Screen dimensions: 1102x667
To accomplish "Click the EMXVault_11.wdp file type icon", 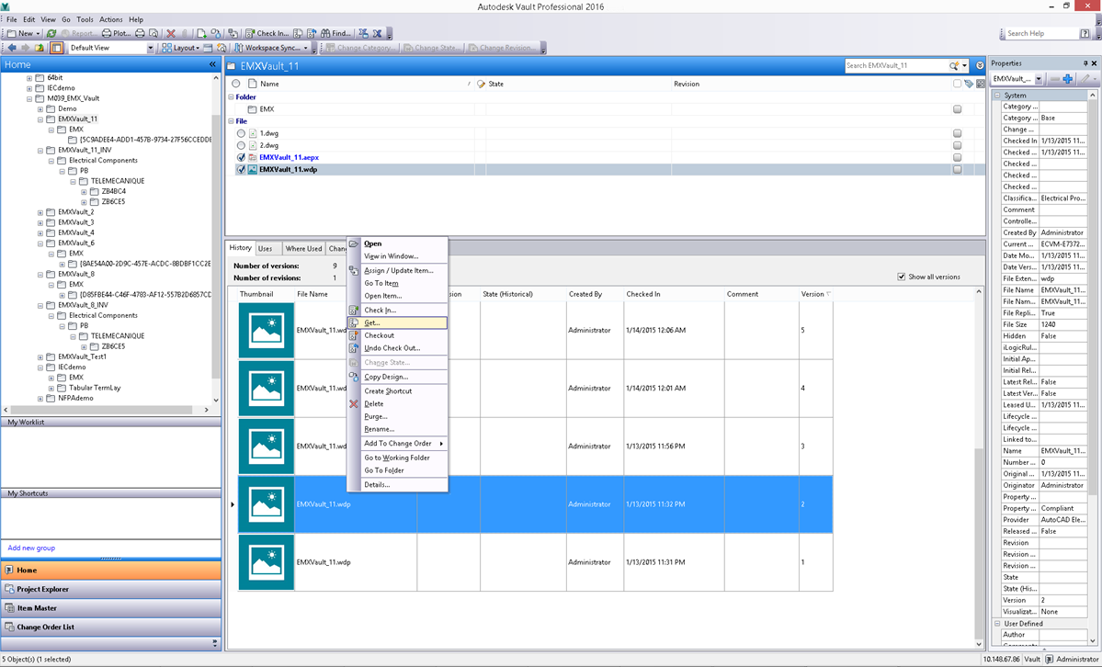I will coord(253,169).
